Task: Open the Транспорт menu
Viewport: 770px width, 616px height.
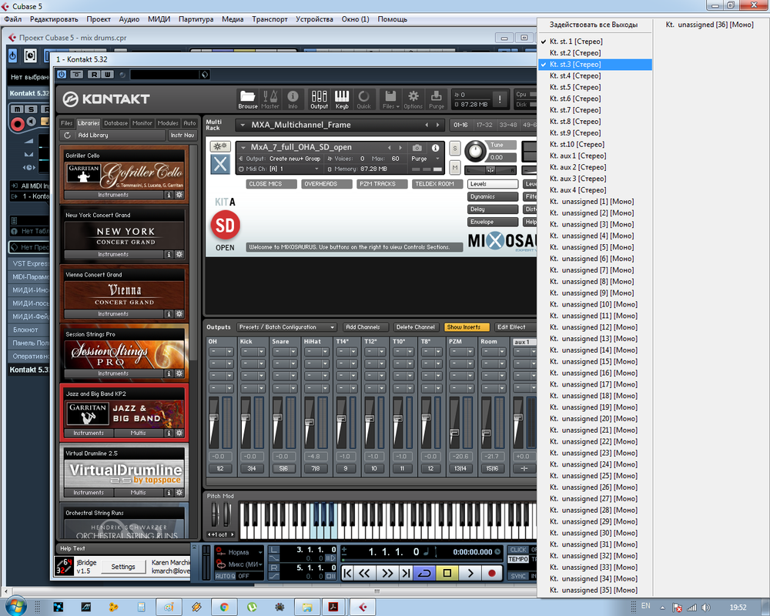Action: (x=269, y=19)
